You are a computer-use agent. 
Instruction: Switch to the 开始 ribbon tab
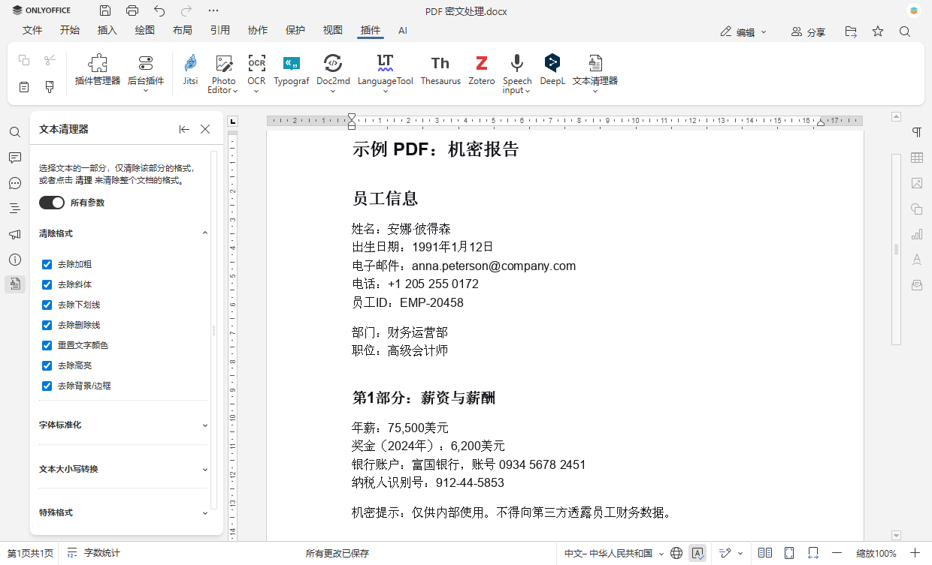pos(69,30)
